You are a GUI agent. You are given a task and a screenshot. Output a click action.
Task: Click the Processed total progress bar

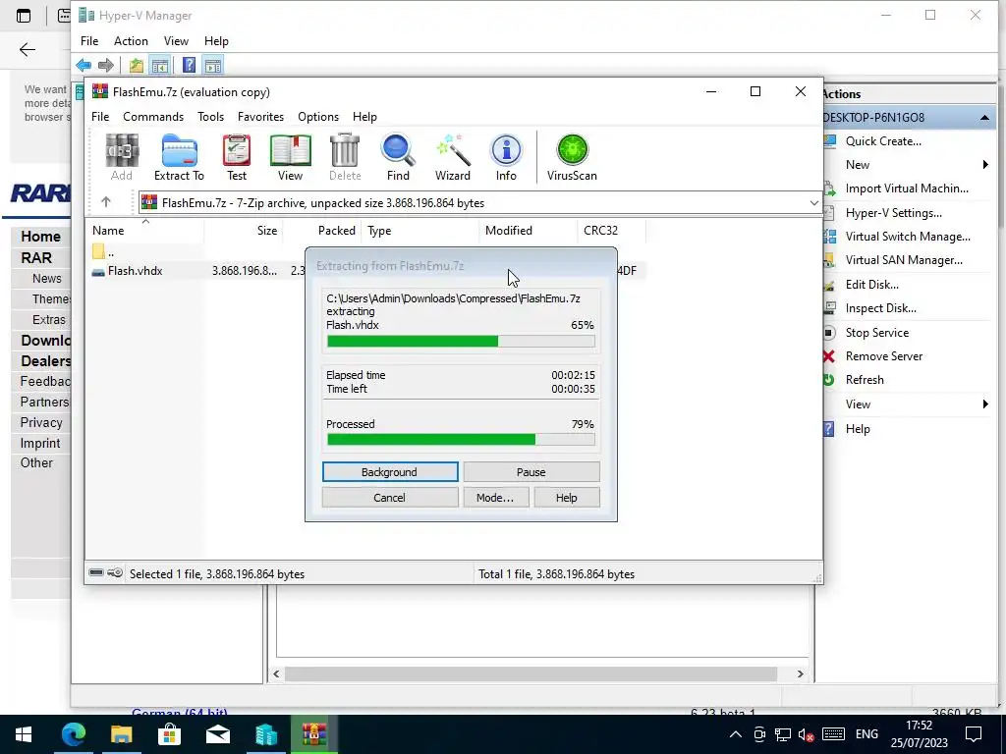tap(461, 439)
